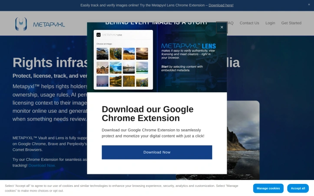The width and height of the screenshot is (314, 196).
Task: Click the Metapyxl logo icon
Action: point(21,24)
